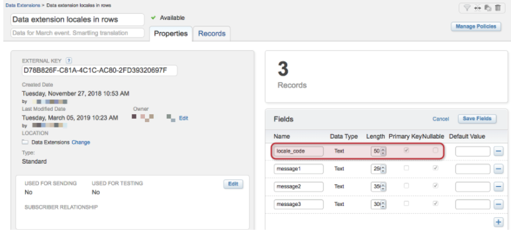Remove the message2 field with minus icon
511x241 pixels.
498,187
